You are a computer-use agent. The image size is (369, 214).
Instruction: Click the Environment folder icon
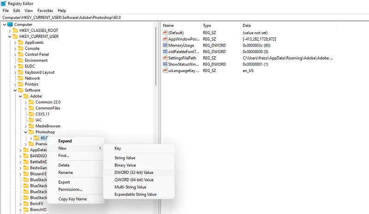pyautogui.click(x=21, y=60)
